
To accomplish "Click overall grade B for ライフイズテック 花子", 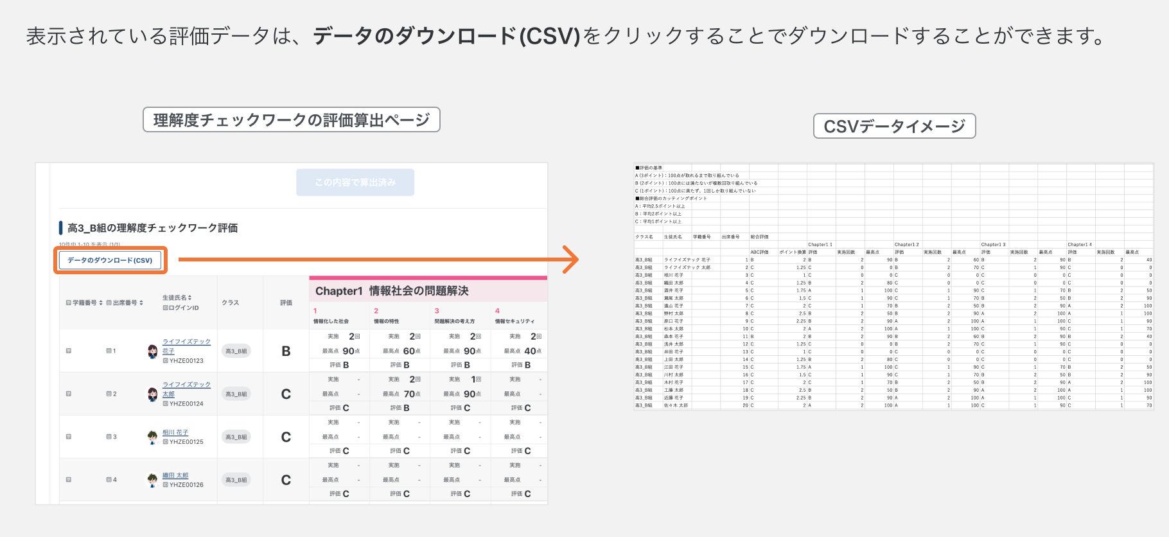I will coord(286,351).
